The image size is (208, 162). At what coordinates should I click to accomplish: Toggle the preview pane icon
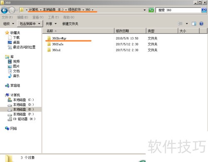tap(194, 24)
